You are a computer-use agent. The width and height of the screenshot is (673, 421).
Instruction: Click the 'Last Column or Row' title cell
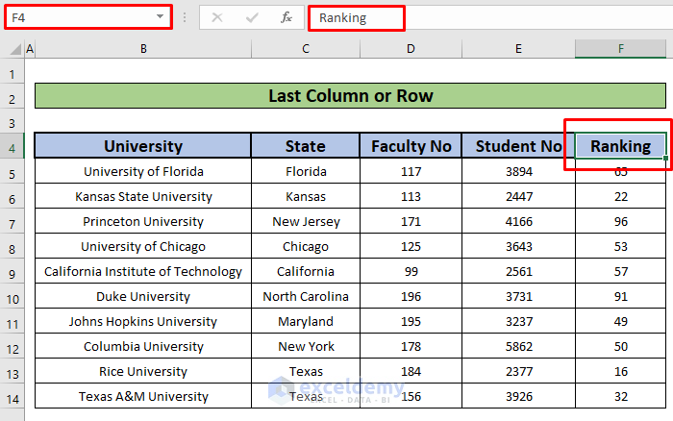tap(350, 96)
